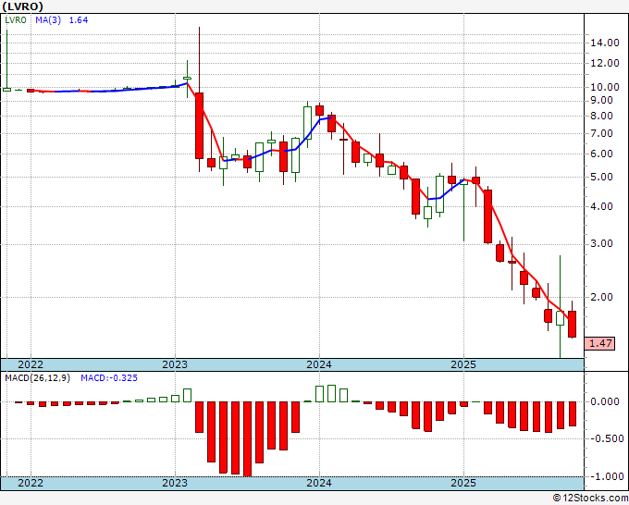
Task: Click the 0.000 MACD axis label
Action: click(605, 401)
